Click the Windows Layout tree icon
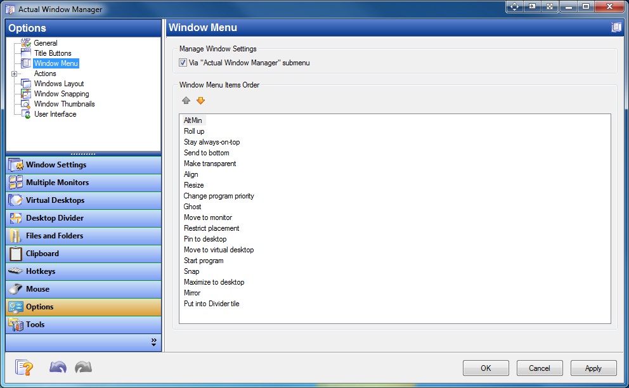629x388 pixels. (x=26, y=84)
